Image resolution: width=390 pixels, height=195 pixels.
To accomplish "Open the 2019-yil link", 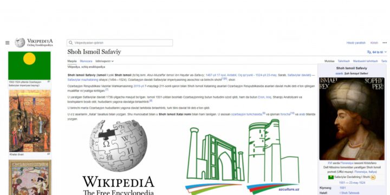I will coord(139,86).
